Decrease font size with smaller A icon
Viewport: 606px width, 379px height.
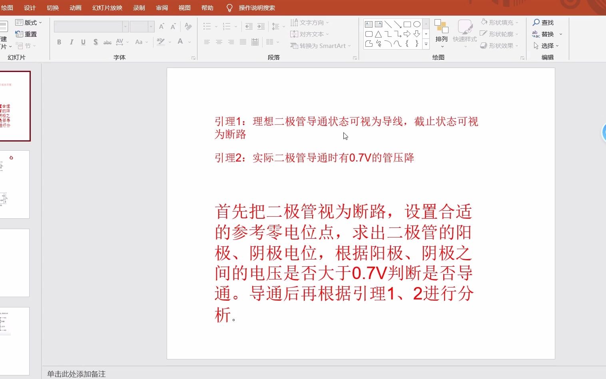click(173, 27)
